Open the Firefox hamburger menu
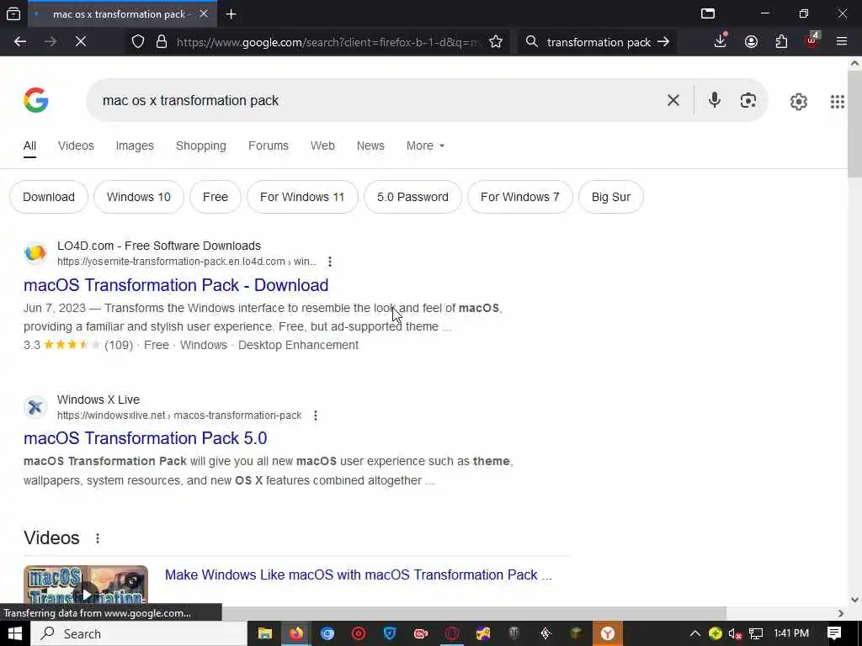 pos(841,42)
